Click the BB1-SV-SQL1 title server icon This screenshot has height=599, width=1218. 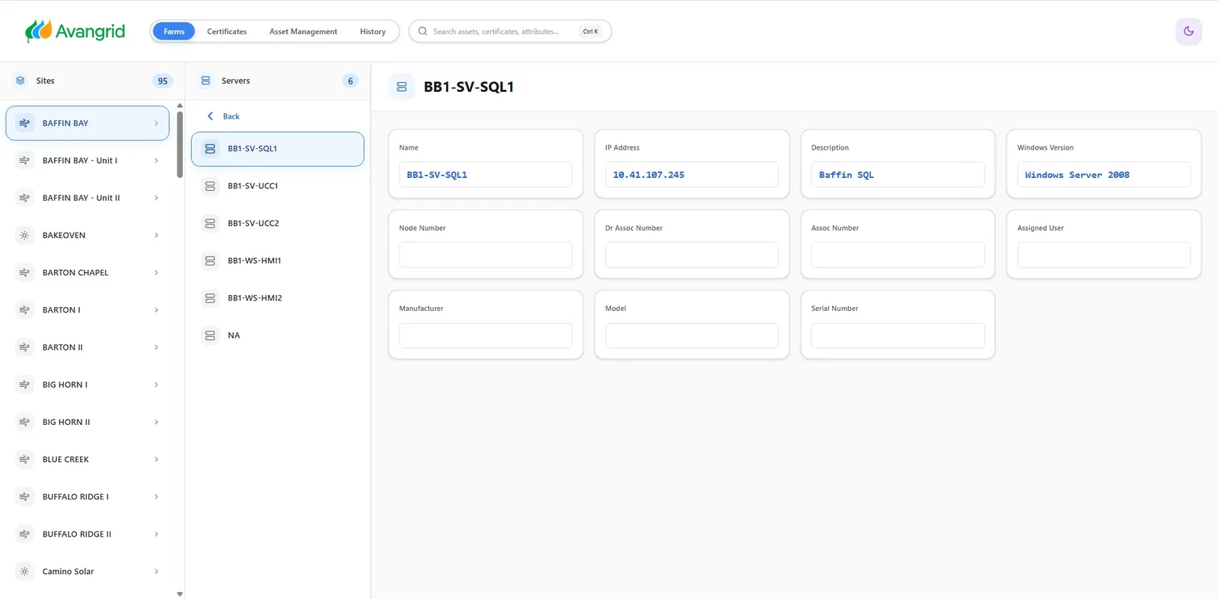tap(402, 87)
